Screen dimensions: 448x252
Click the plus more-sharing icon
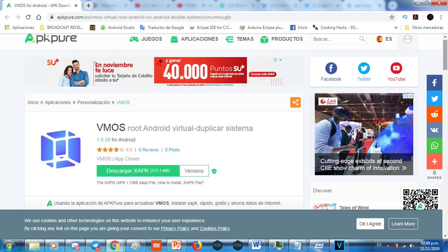[435, 161]
